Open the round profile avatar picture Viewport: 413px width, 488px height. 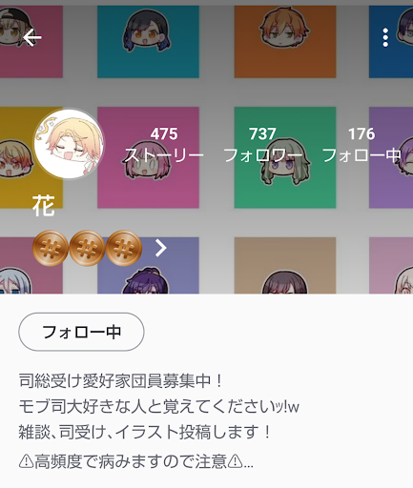click(x=69, y=144)
